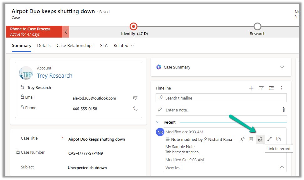The height and width of the screenshot is (180, 304).
Task: Add a new timeline record with plus icon
Action: [251, 89]
